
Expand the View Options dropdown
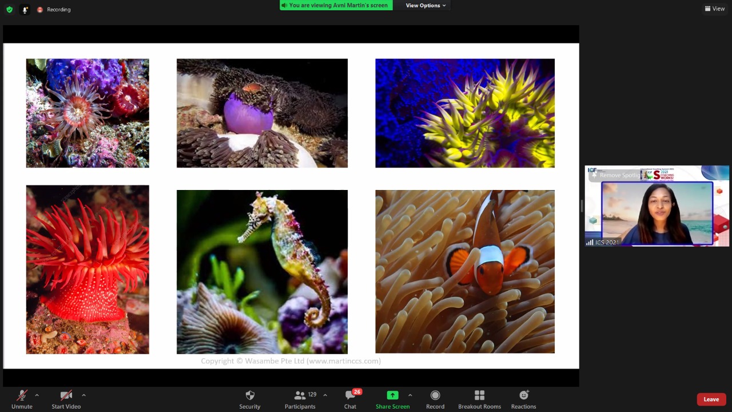[x=425, y=6]
